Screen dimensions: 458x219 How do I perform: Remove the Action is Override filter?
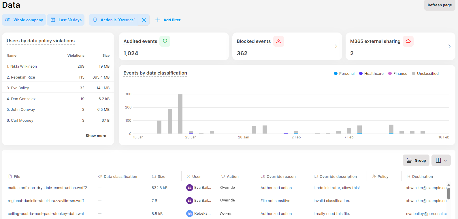[144, 20]
